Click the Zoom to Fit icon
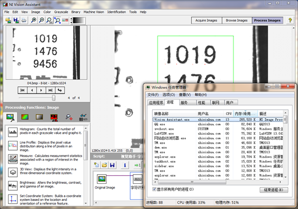Viewport: 298px width, 209px height. tap(57, 20)
